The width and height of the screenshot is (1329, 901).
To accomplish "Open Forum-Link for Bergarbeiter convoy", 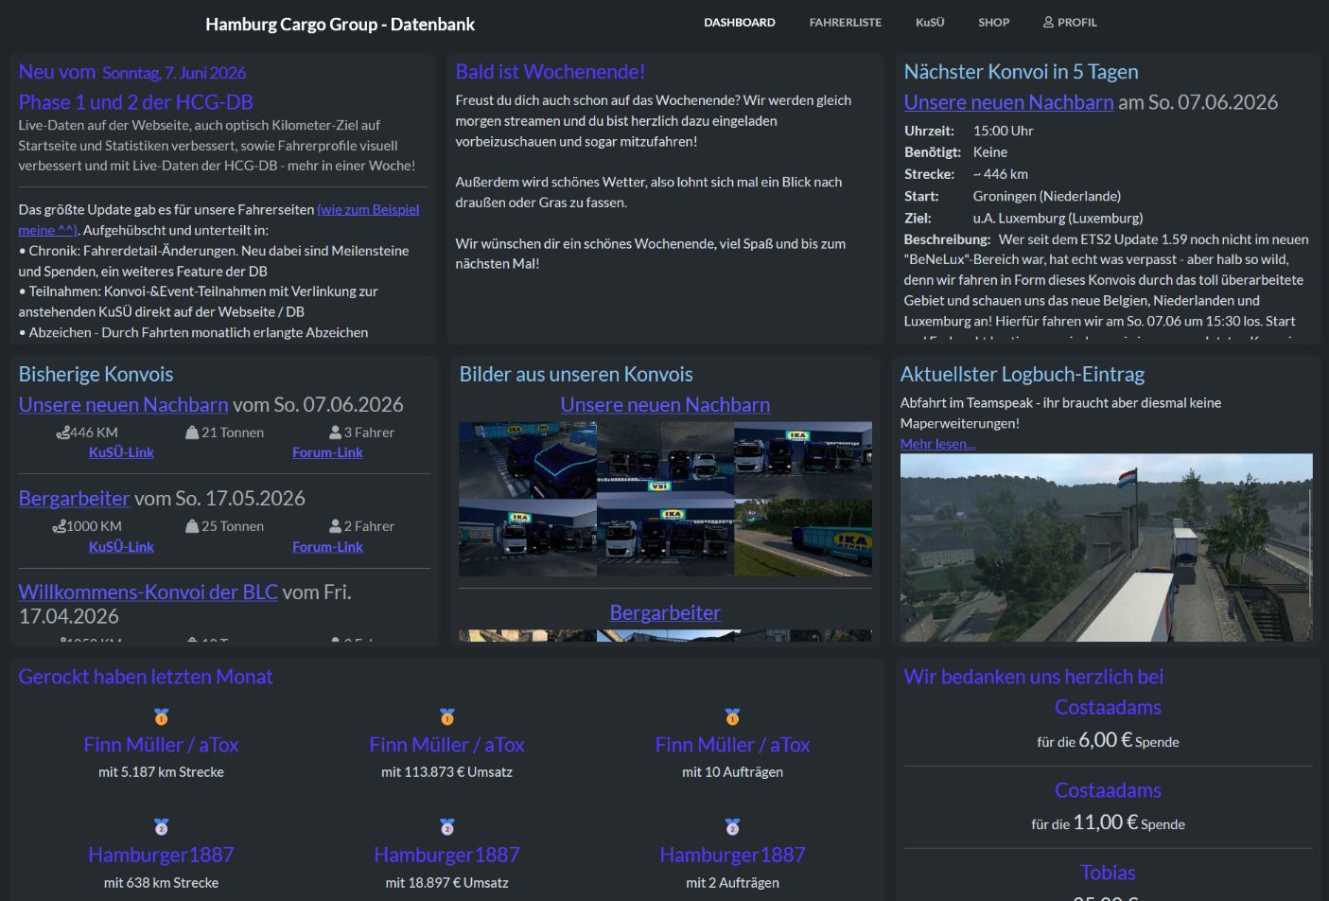I will (x=327, y=547).
